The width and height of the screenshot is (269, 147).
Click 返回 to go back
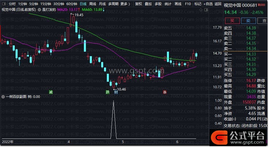pyautogui.click(x=218, y=4)
